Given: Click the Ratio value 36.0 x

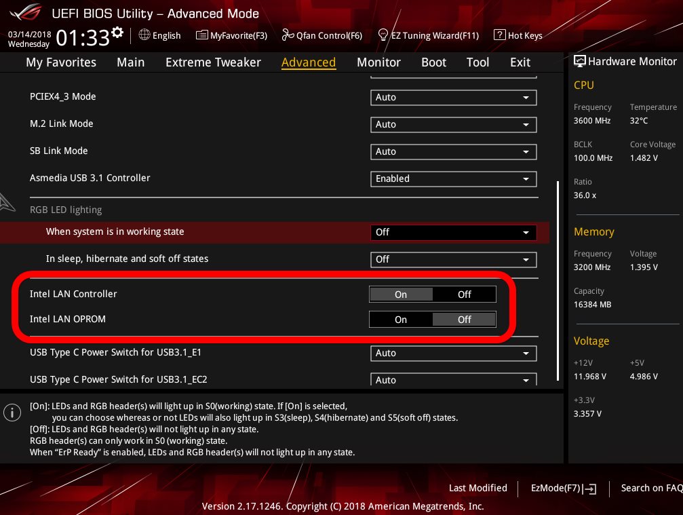Looking at the screenshot, I should coord(585,195).
